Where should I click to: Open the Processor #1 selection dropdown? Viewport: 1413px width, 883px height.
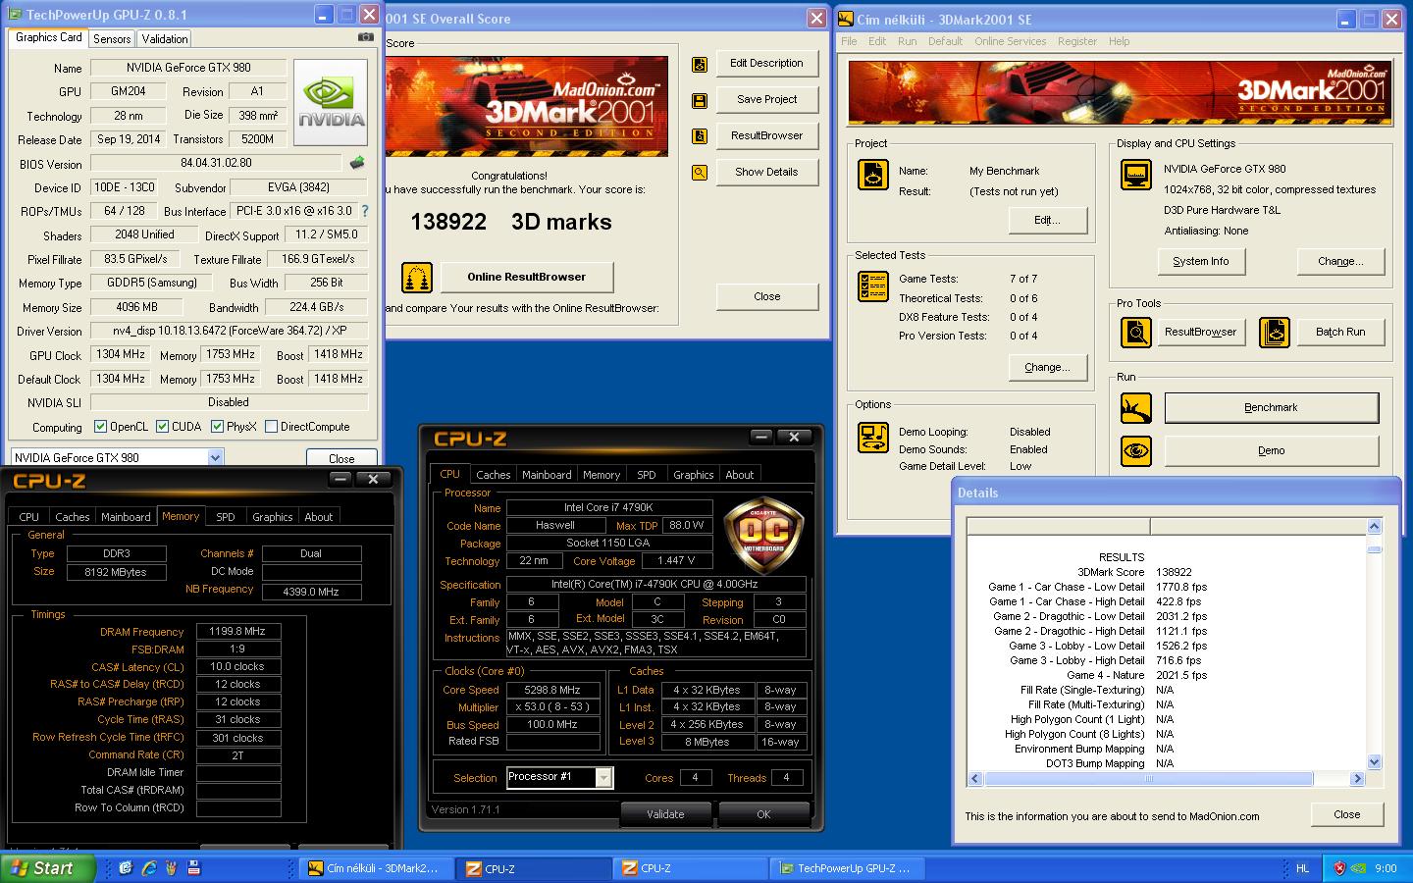[x=603, y=778]
